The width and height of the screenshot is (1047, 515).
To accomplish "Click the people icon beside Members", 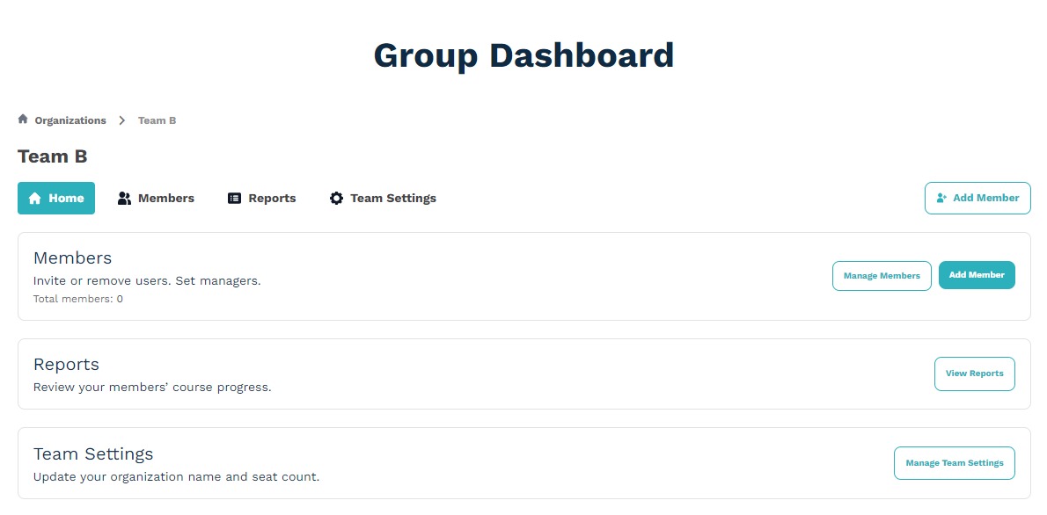I will pyautogui.click(x=123, y=198).
